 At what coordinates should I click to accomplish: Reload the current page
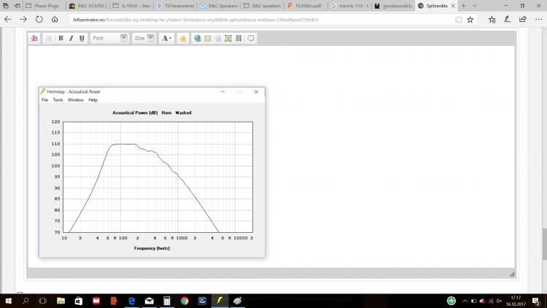coord(39,20)
